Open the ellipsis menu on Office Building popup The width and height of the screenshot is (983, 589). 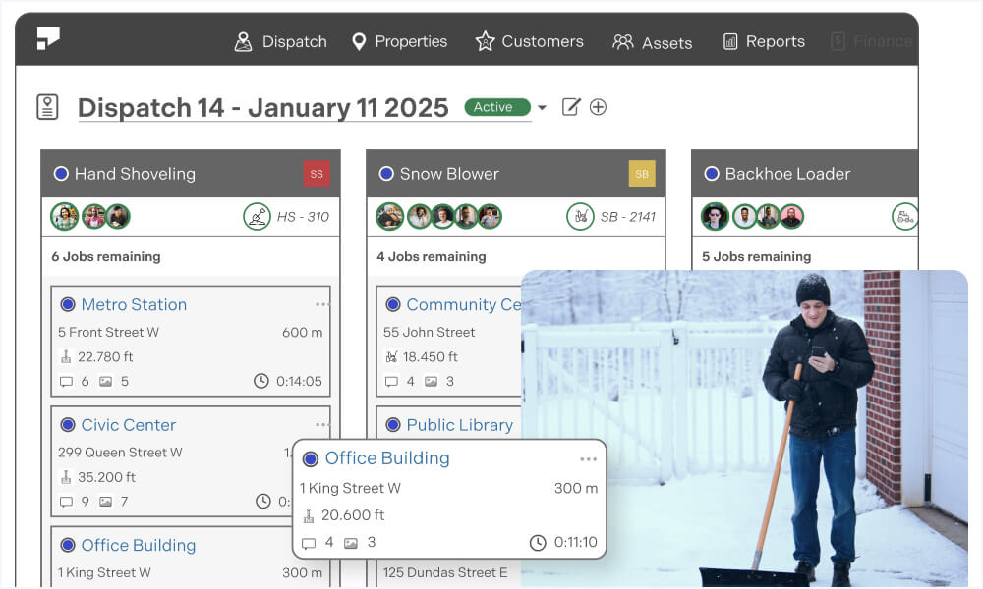(589, 458)
